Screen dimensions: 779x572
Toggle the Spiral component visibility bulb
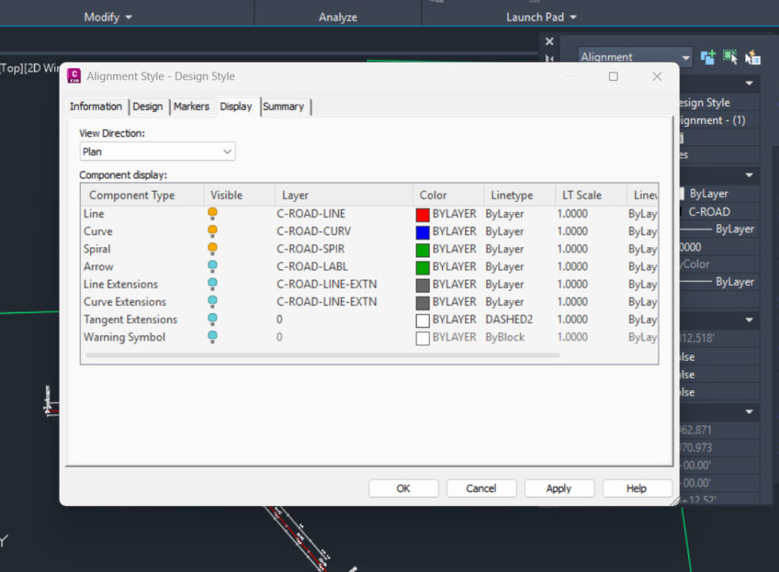click(213, 249)
